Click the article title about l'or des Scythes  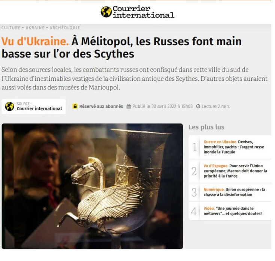(x=121, y=47)
